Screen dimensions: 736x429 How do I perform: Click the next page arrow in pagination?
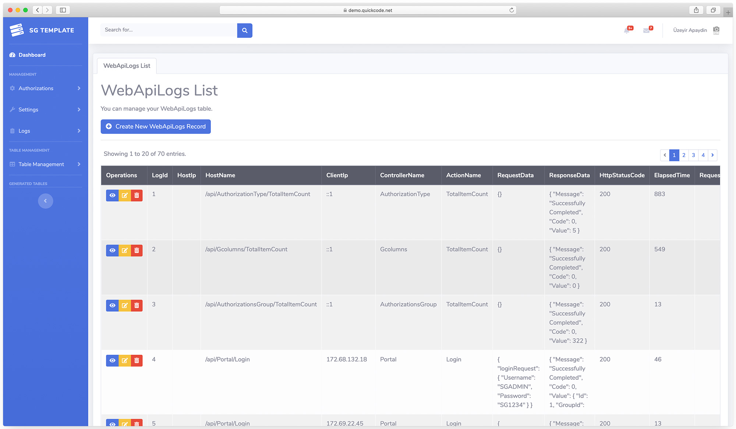[712, 155]
